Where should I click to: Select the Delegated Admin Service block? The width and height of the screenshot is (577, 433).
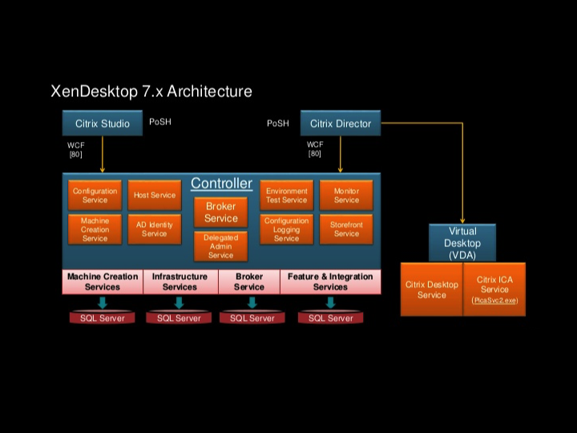click(x=221, y=246)
